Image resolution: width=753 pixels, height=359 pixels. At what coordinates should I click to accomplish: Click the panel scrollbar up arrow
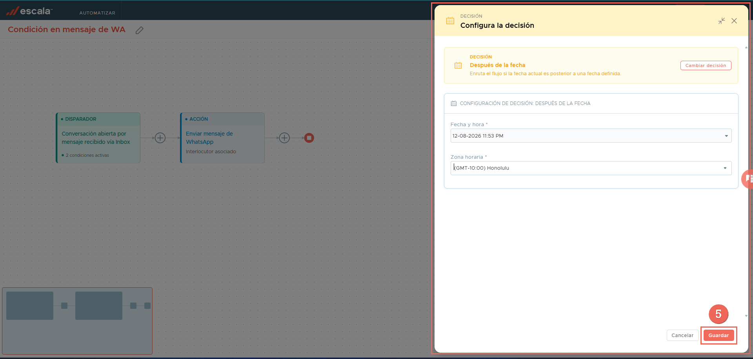point(746,47)
